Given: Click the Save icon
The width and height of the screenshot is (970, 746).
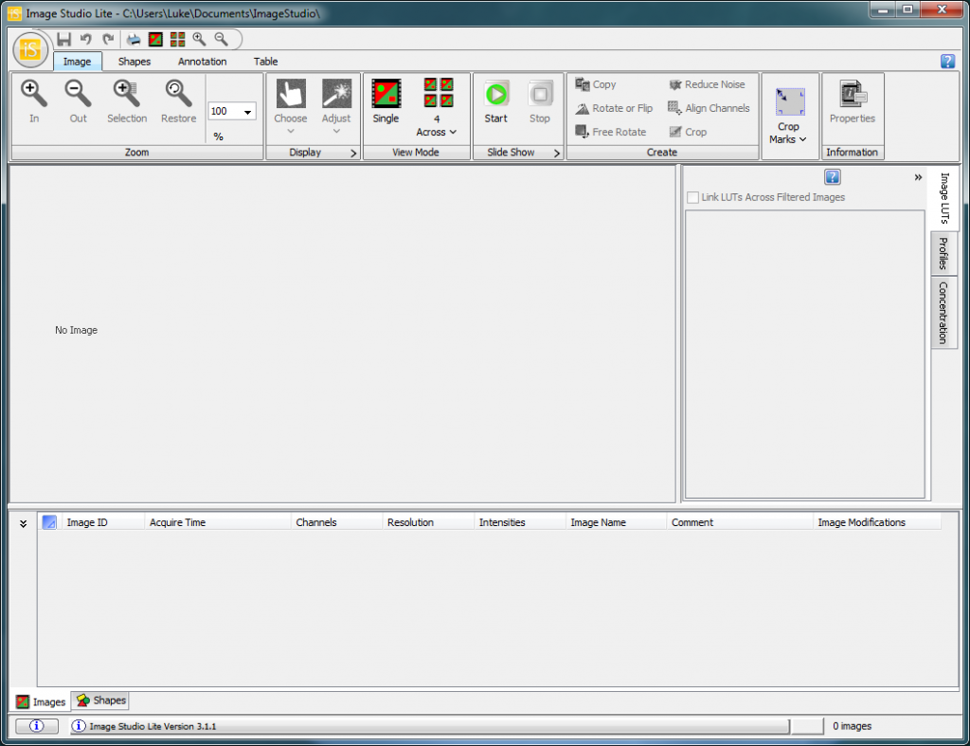Looking at the screenshot, I should (63, 39).
